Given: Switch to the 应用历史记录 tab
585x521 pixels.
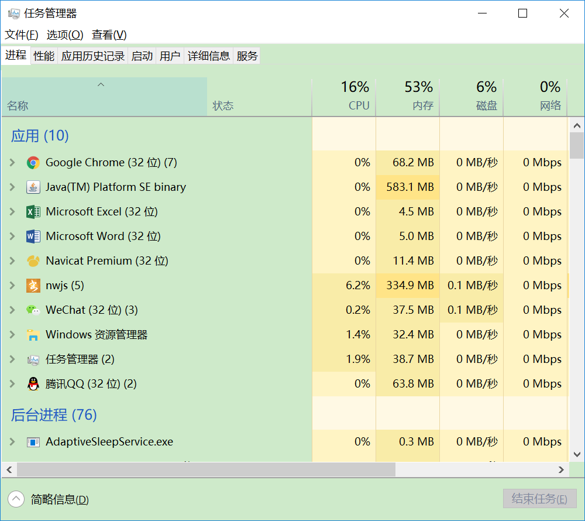Looking at the screenshot, I should point(93,56).
